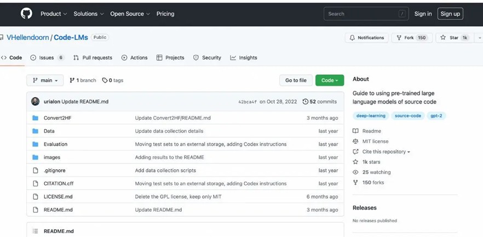
Task: Open the Data folder name
Action: (x=49, y=131)
